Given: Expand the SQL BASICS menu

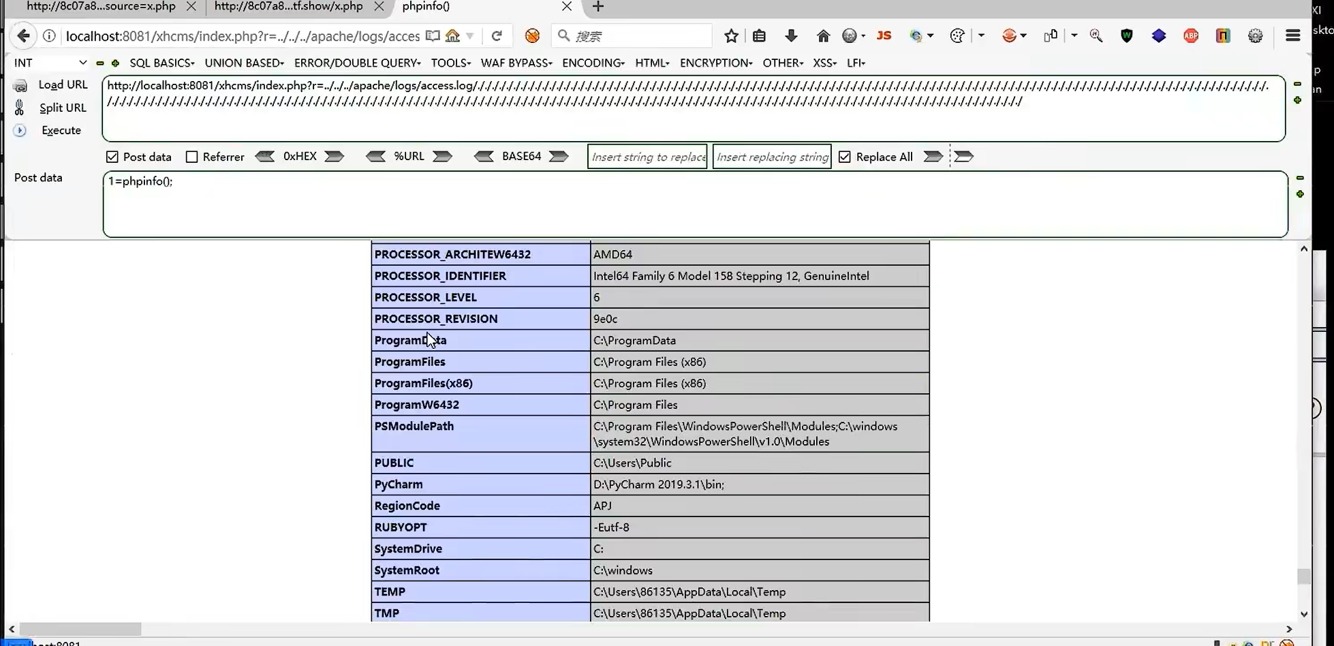Looking at the screenshot, I should click(x=162, y=63).
